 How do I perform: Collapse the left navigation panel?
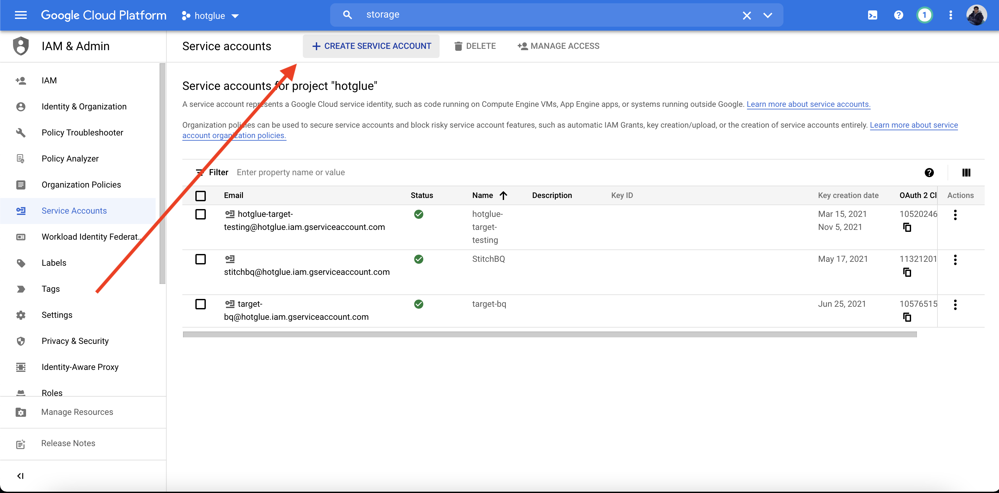click(x=21, y=476)
